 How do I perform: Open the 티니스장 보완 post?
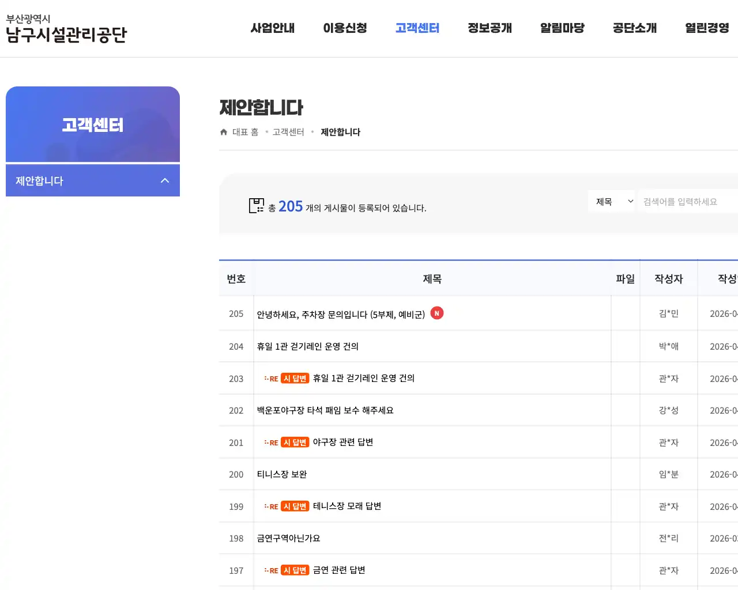(282, 474)
